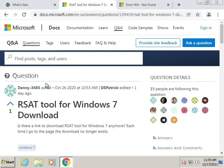Open the DSPatrick user profile link
The height and width of the screenshot is (168, 224).
point(110,88)
